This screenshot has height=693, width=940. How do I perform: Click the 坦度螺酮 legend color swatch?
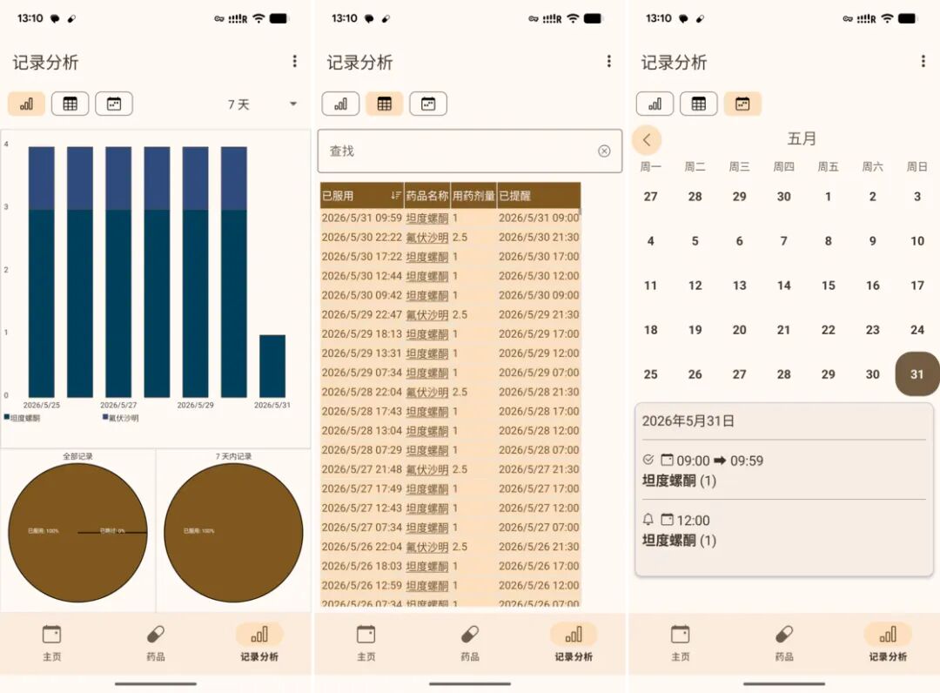(7, 417)
